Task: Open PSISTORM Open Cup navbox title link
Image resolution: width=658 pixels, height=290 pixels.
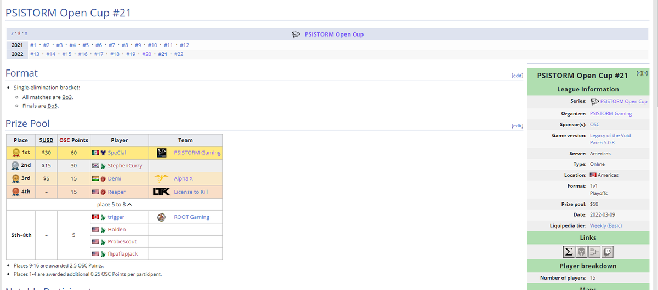Action: click(x=334, y=34)
